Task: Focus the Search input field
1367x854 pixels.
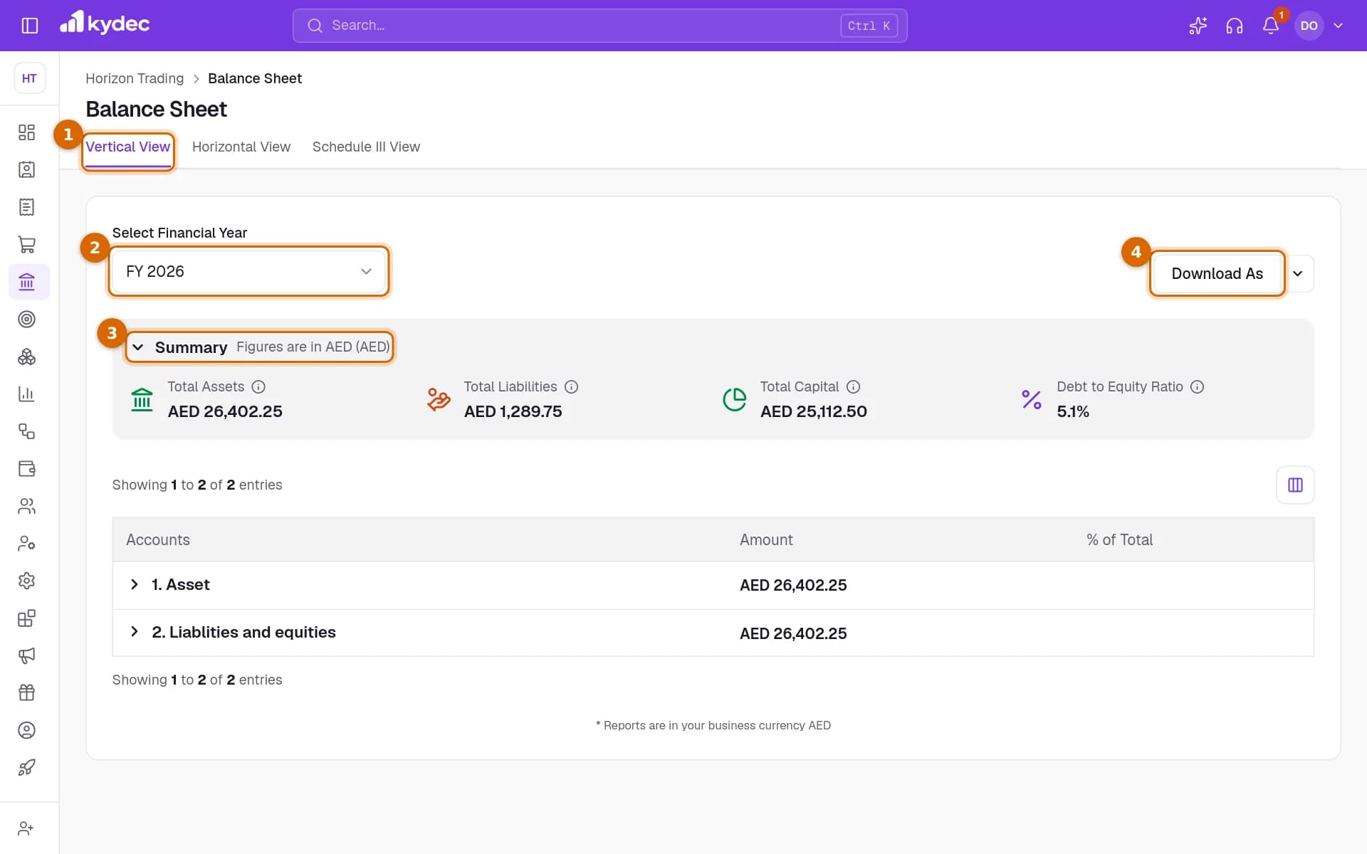Action: click(599, 26)
